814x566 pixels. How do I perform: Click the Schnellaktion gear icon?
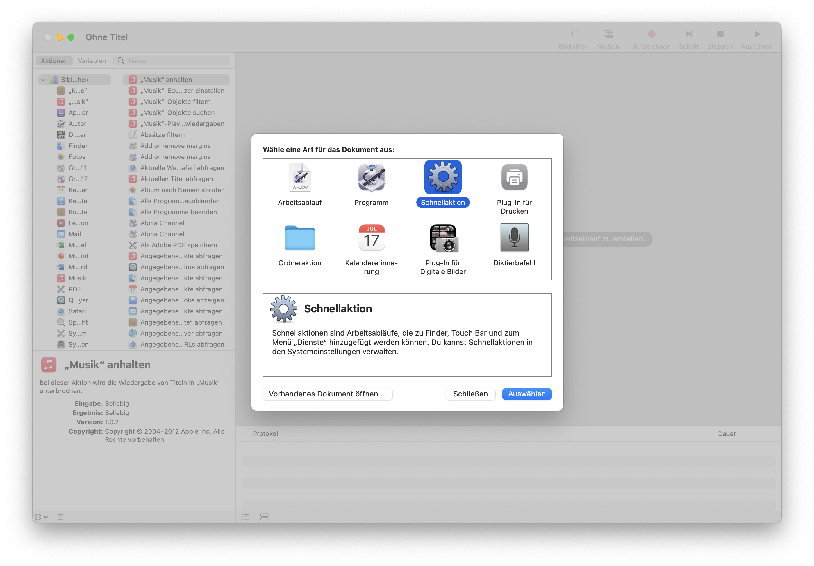tap(443, 177)
